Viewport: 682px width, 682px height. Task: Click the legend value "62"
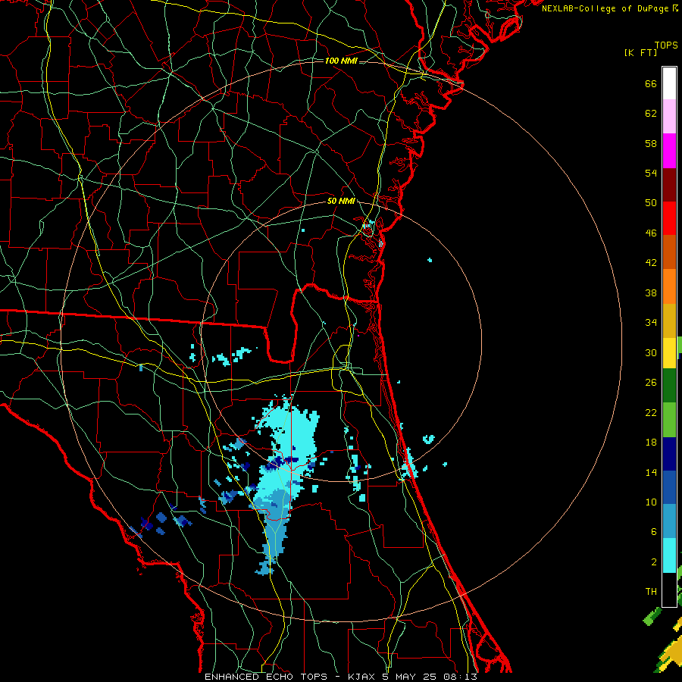tap(651, 114)
